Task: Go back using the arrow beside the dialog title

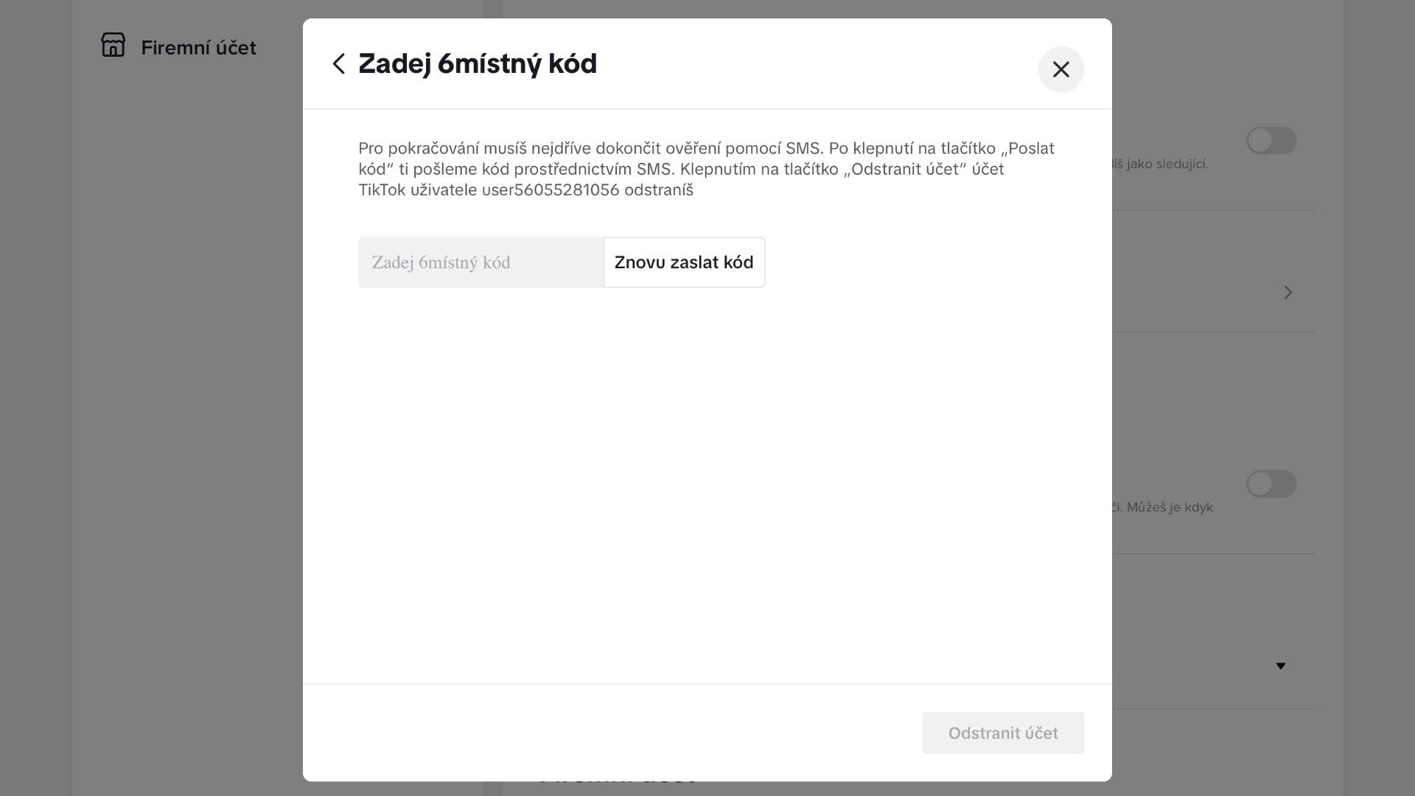Action: [339, 64]
